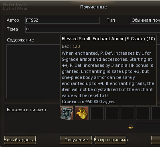Click the Blessed Scroll tooltip title text
160x147 pixels.
[x=108, y=39]
